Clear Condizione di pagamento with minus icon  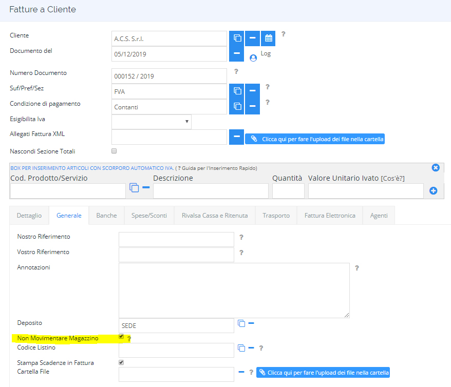coord(253,107)
